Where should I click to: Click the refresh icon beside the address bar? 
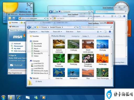tap(77, 27)
